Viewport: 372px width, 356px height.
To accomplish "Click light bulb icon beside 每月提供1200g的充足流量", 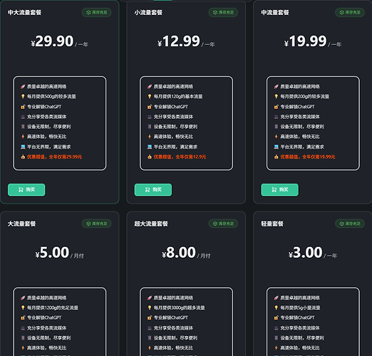I will [x=23, y=308].
